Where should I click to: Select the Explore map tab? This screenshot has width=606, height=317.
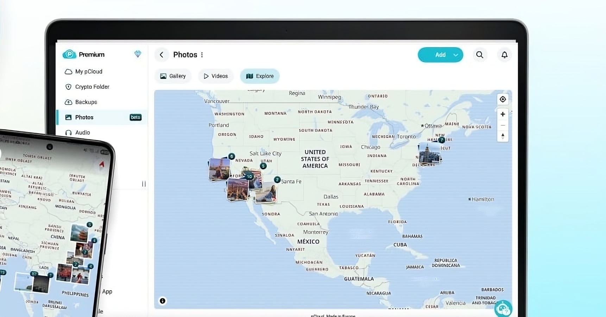coord(260,76)
